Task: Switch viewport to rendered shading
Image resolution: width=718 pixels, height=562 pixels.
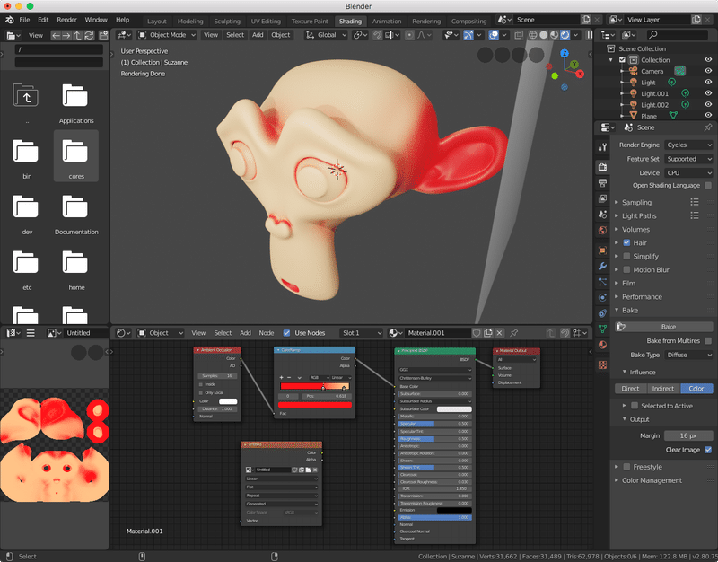Action: point(565,35)
